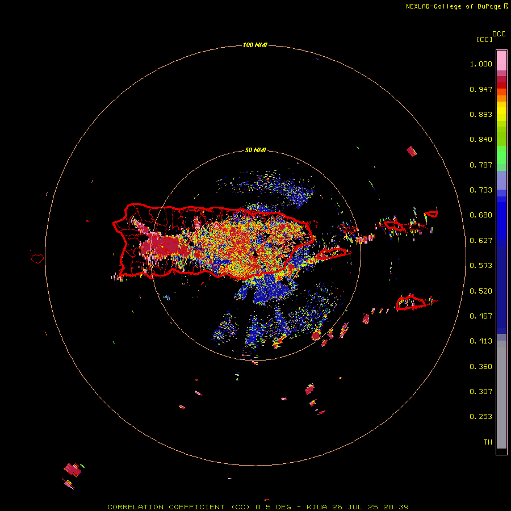Image resolution: width=511 pixels, height=511 pixels.
Task: Click the TH threshold label on the scale
Action: 488,442
